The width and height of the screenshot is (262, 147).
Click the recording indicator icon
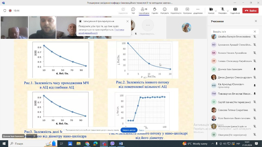10,11
